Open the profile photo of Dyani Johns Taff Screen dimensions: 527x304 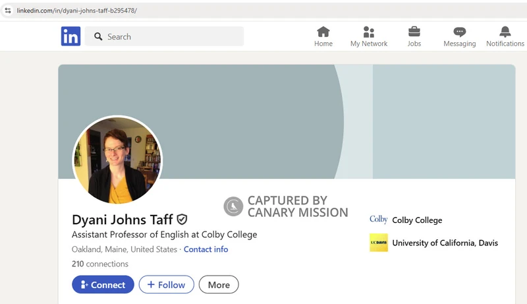[x=117, y=160]
